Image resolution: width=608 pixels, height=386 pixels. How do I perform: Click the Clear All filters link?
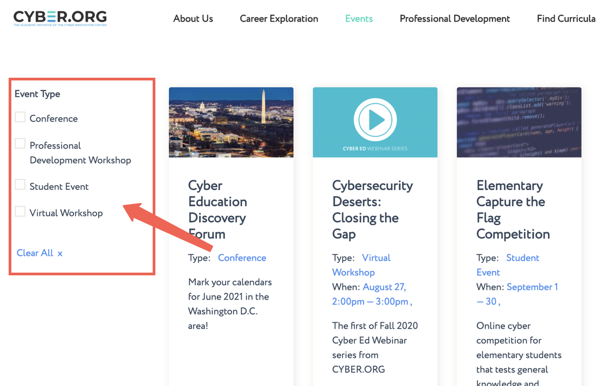(x=35, y=253)
